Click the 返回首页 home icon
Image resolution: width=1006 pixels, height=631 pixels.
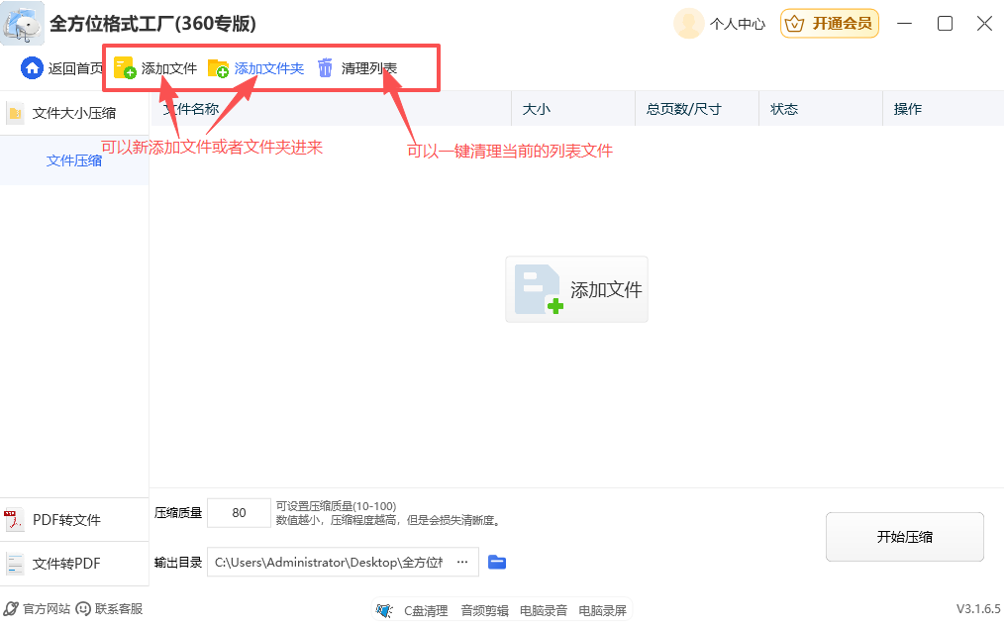[x=31, y=67]
